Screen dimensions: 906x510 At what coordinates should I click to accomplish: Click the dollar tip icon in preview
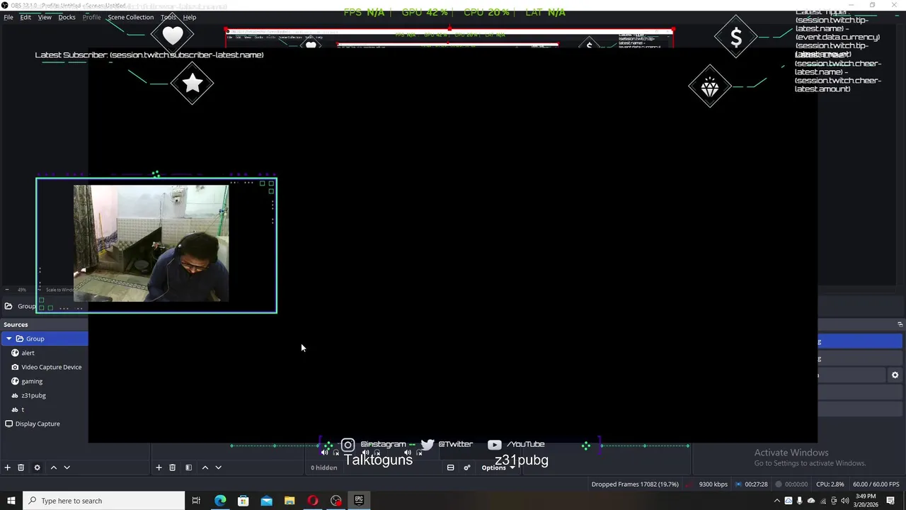click(x=736, y=37)
